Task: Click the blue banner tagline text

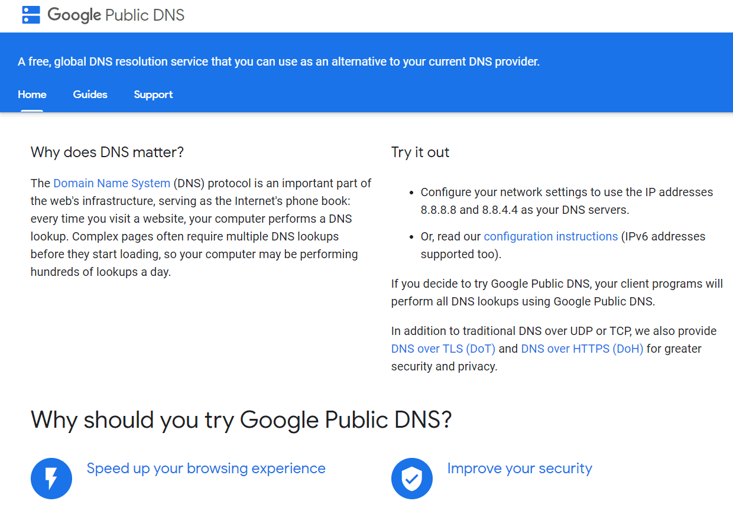Action: pos(278,61)
